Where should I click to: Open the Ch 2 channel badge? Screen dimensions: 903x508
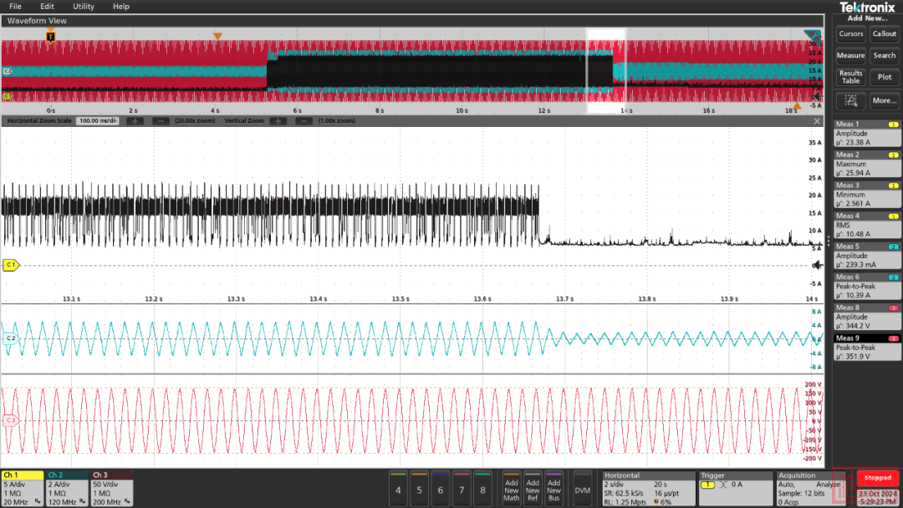pos(68,489)
